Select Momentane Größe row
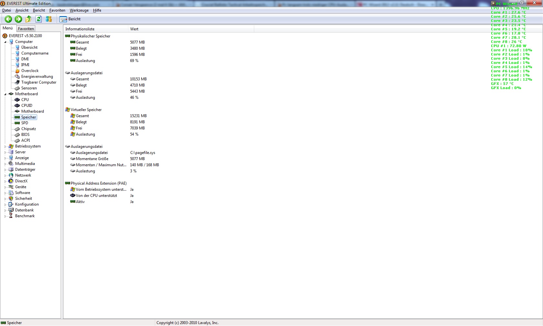 coord(107,159)
